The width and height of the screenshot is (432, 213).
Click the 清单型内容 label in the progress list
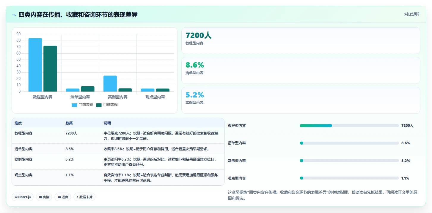(237, 143)
